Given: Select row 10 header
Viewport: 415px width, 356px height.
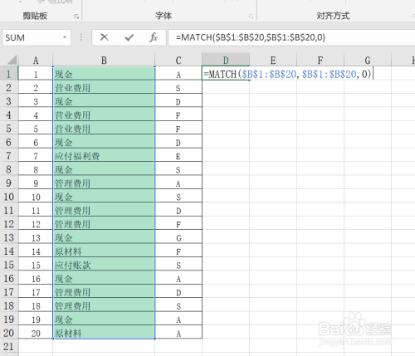Looking at the screenshot, I should click(x=9, y=197).
